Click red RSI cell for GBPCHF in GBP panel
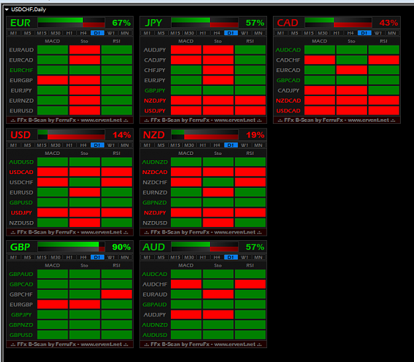 pos(117,294)
